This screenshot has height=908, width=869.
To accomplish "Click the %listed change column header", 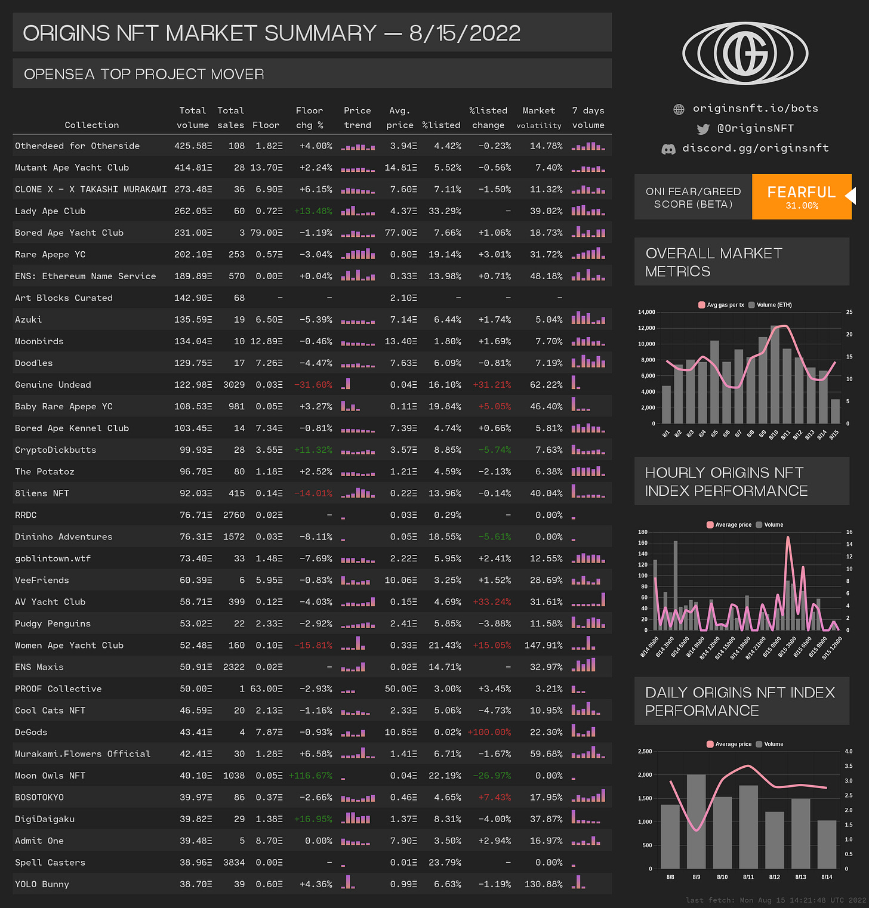I will coord(488,118).
